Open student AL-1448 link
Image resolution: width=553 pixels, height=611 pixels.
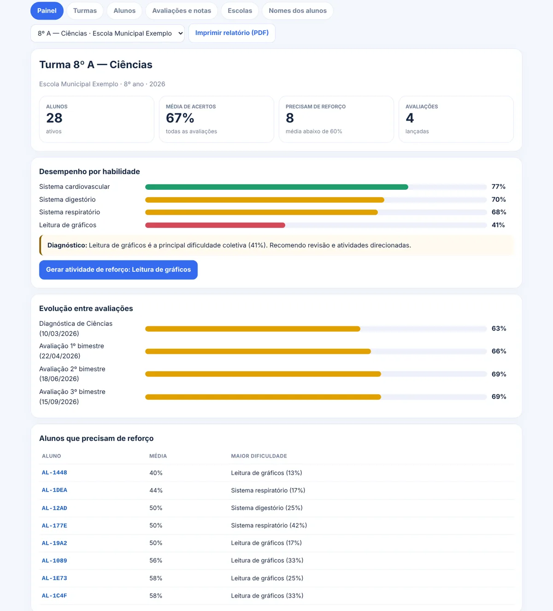54,473
